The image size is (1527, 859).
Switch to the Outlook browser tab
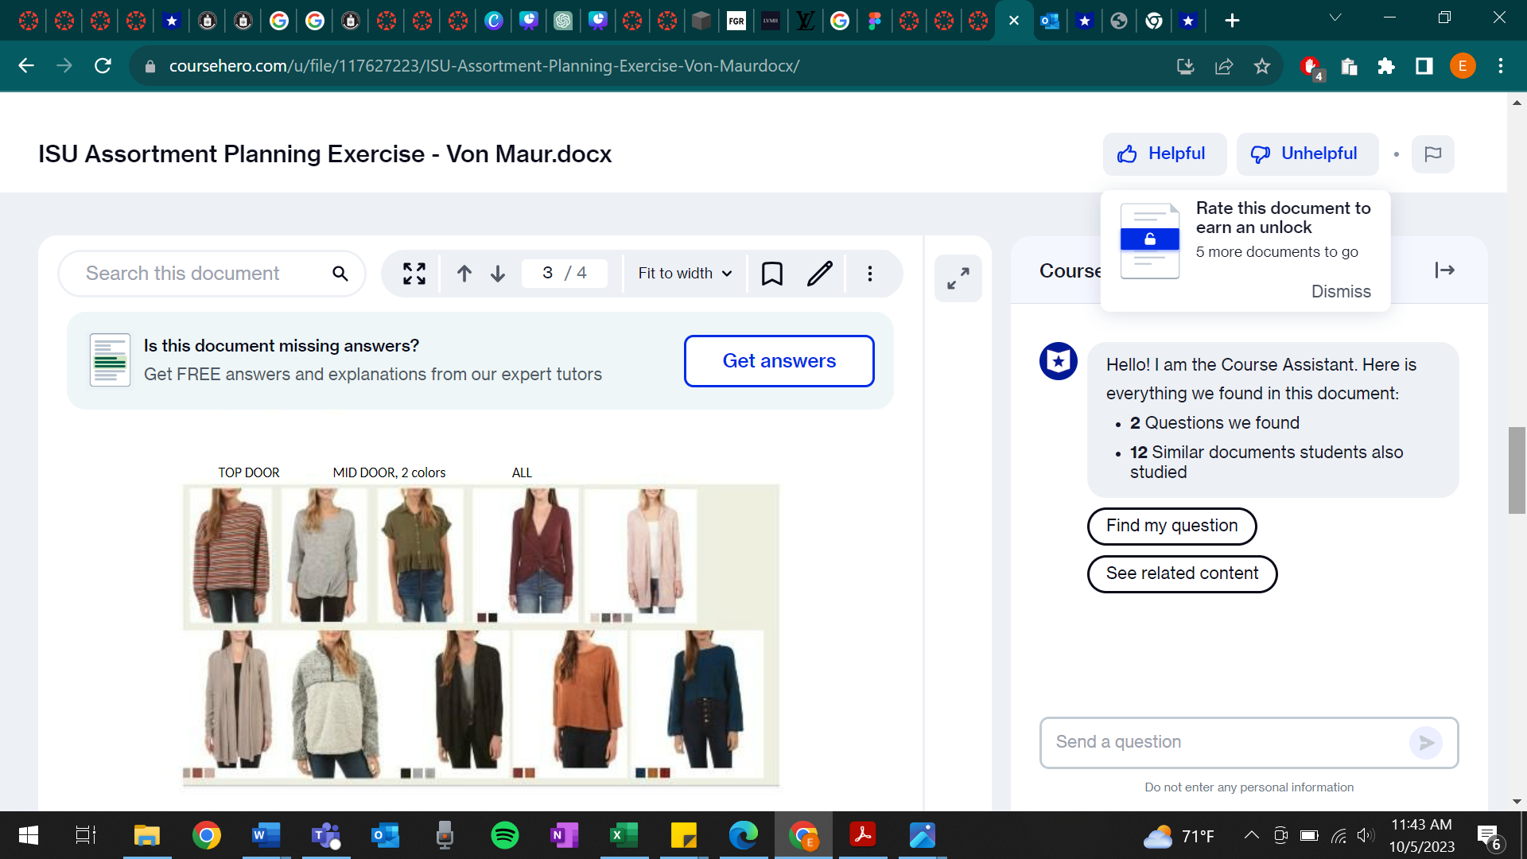tap(1050, 21)
